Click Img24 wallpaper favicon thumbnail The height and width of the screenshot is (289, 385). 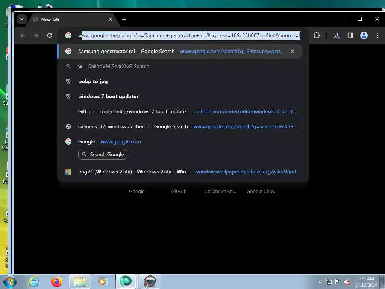68,172
